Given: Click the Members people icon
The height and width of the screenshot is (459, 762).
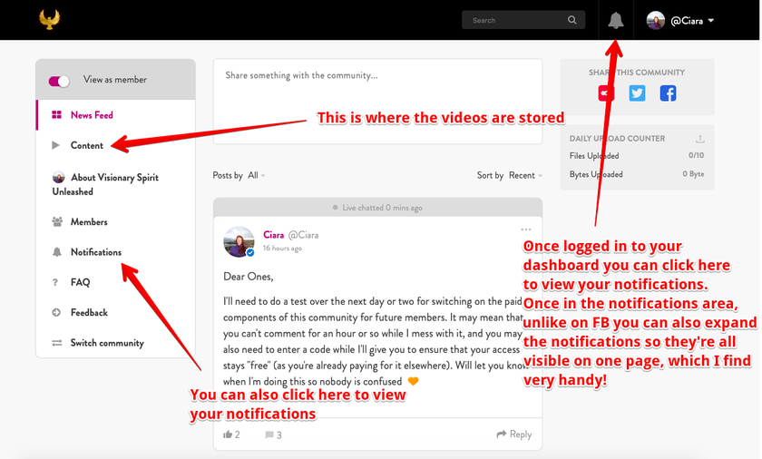Looking at the screenshot, I should coord(57,221).
